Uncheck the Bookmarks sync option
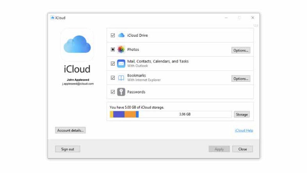Image resolution: width=307 pixels, height=173 pixels. [113, 78]
